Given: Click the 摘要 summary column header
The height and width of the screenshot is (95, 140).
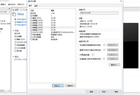Looking at the screenshot, I should pyautogui.click(x=53, y=11).
